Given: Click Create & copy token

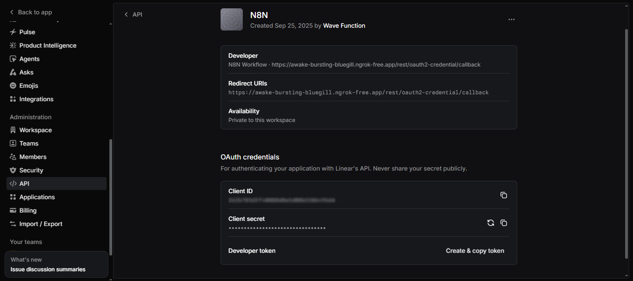Looking at the screenshot, I should point(475,250).
